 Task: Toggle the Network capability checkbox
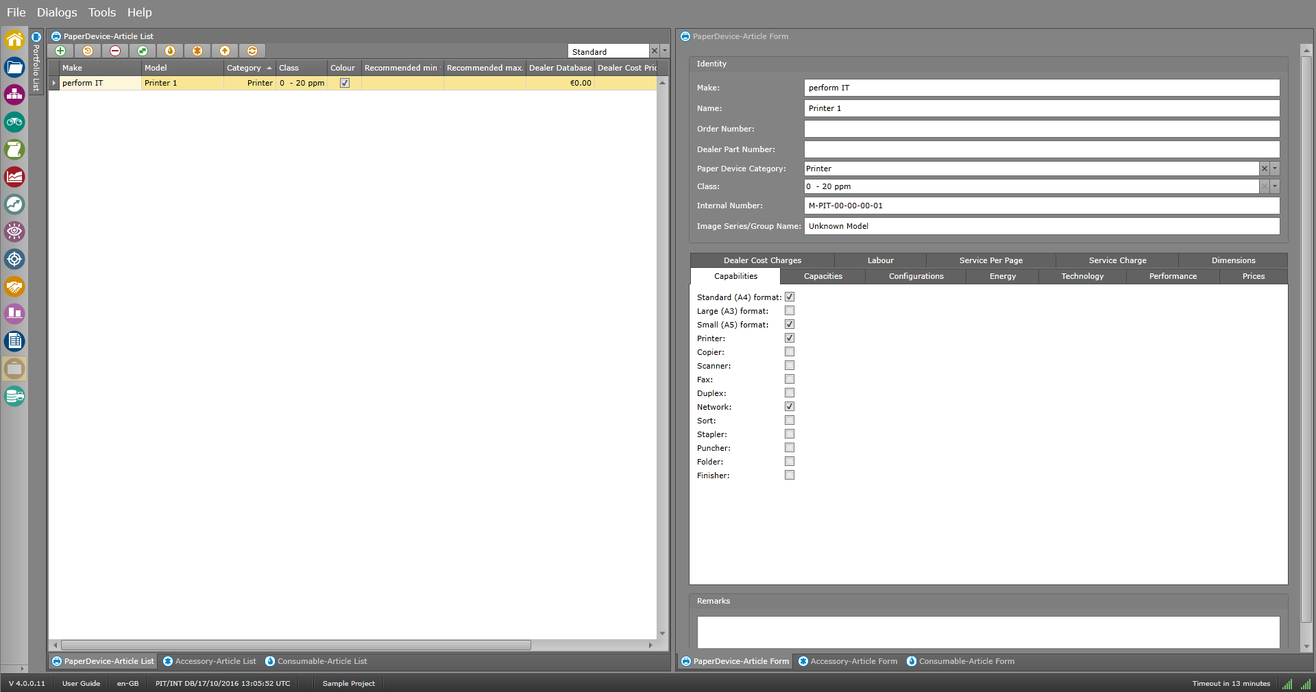point(790,406)
